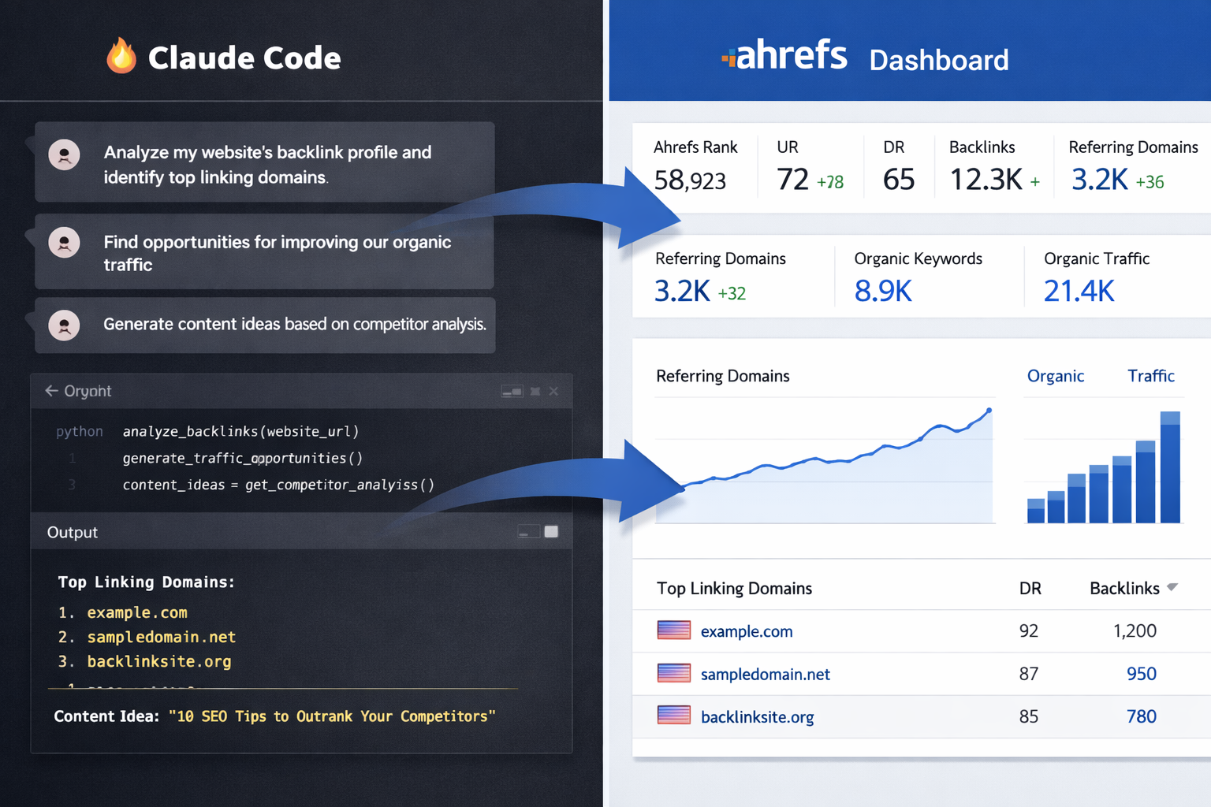This screenshot has width=1211, height=807.
Task: Click the 950 backlinks value
Action: (1141, 674)
